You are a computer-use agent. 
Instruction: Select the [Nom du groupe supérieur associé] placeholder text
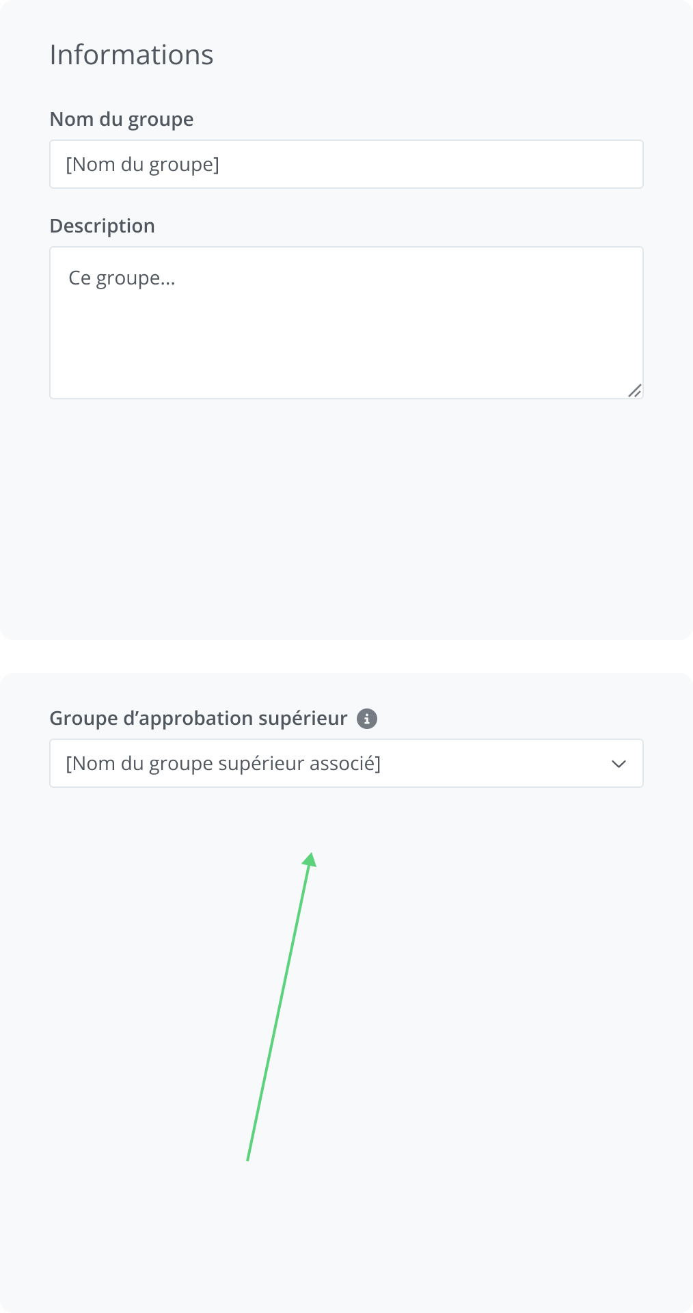tap(223, 763)
